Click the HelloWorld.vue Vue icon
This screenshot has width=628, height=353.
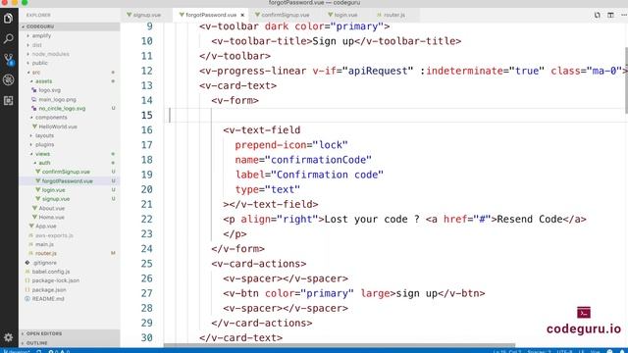[x=34, y=126]
